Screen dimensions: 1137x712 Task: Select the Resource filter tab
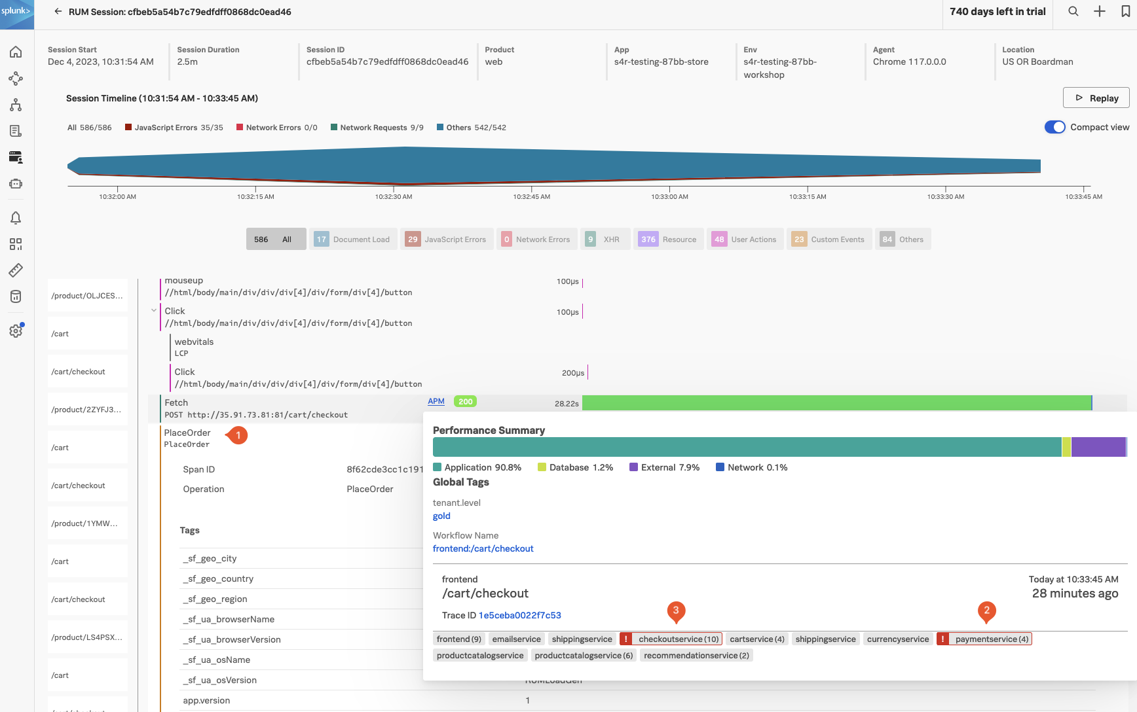[x=669, y=239]
